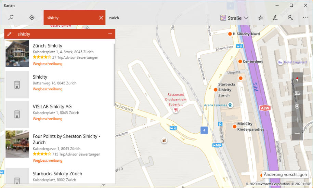The height and width of the screenshot is (188, 313).
Task: Select the Hotel Engimatt map marker
Action: tap(280, 63)
